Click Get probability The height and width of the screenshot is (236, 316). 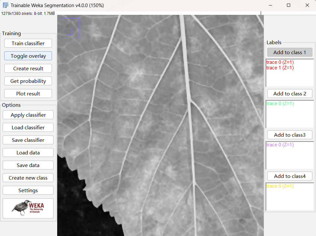click(28, 81)
